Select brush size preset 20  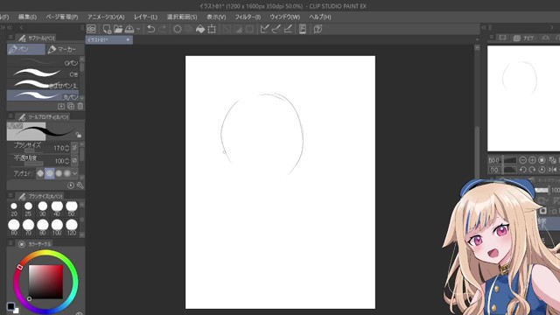tap(14, 208)
